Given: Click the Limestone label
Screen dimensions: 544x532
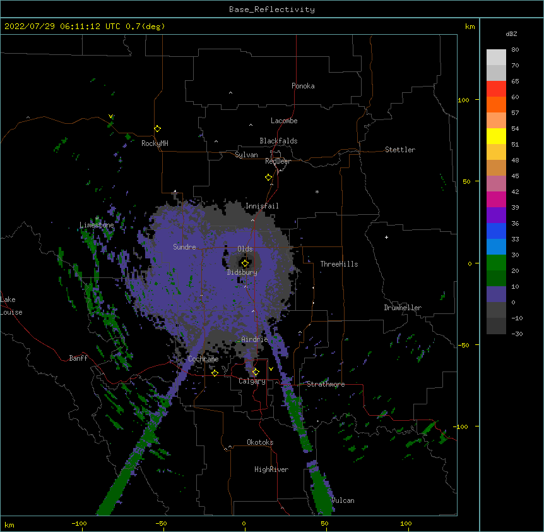Looking at the screenshot, I should click(97, 225).
